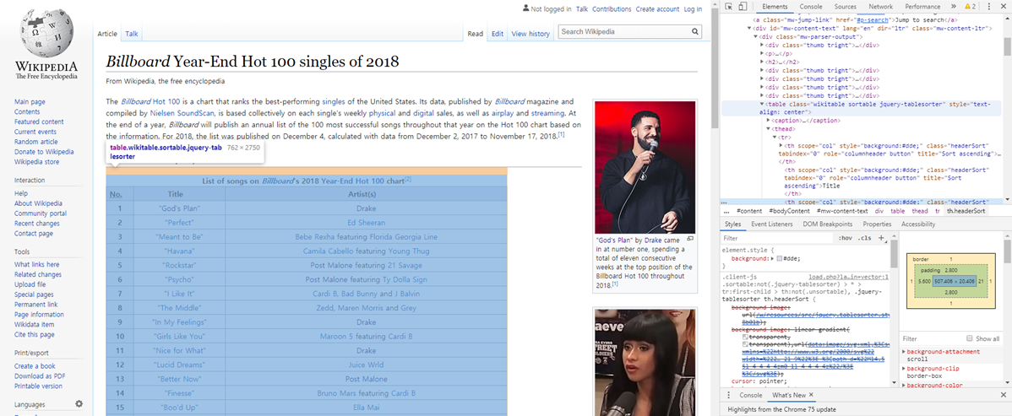Open the DOM Breakpoints pane tab

[827, 224]
